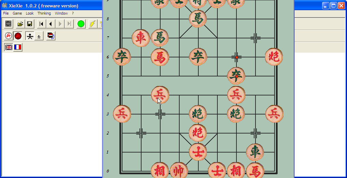Select the red horse on rank 0
Screen dimensions: 347x178
click(255, 171)
